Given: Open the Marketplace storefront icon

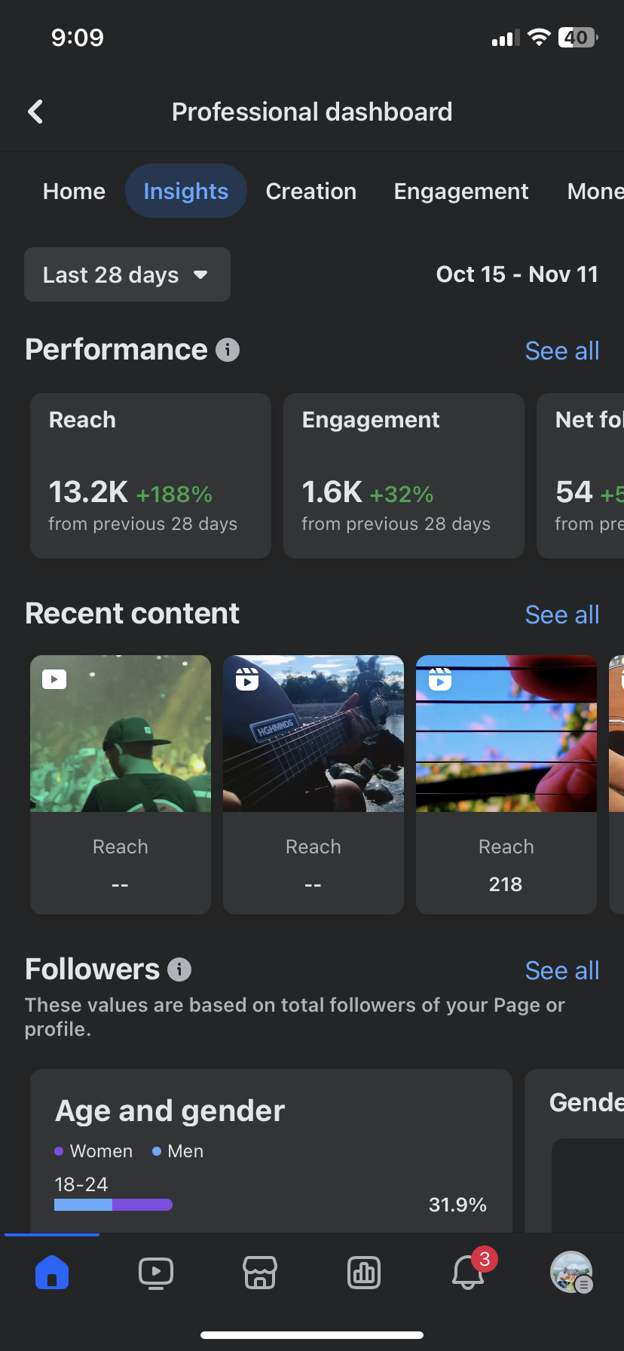Looking at the screenshot, I should (x=260, y=1273).
